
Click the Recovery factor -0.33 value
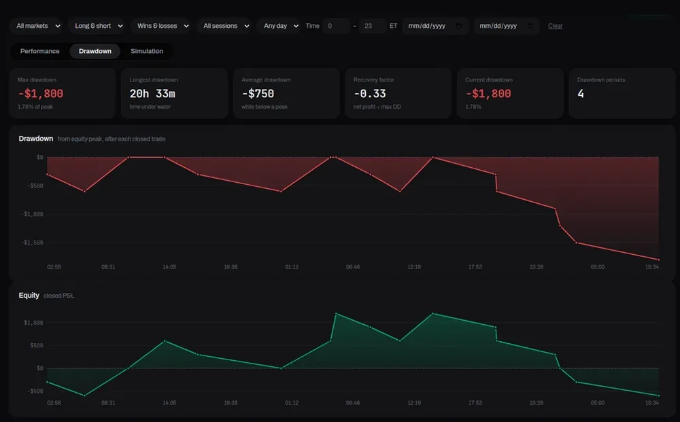coord(370,94)
